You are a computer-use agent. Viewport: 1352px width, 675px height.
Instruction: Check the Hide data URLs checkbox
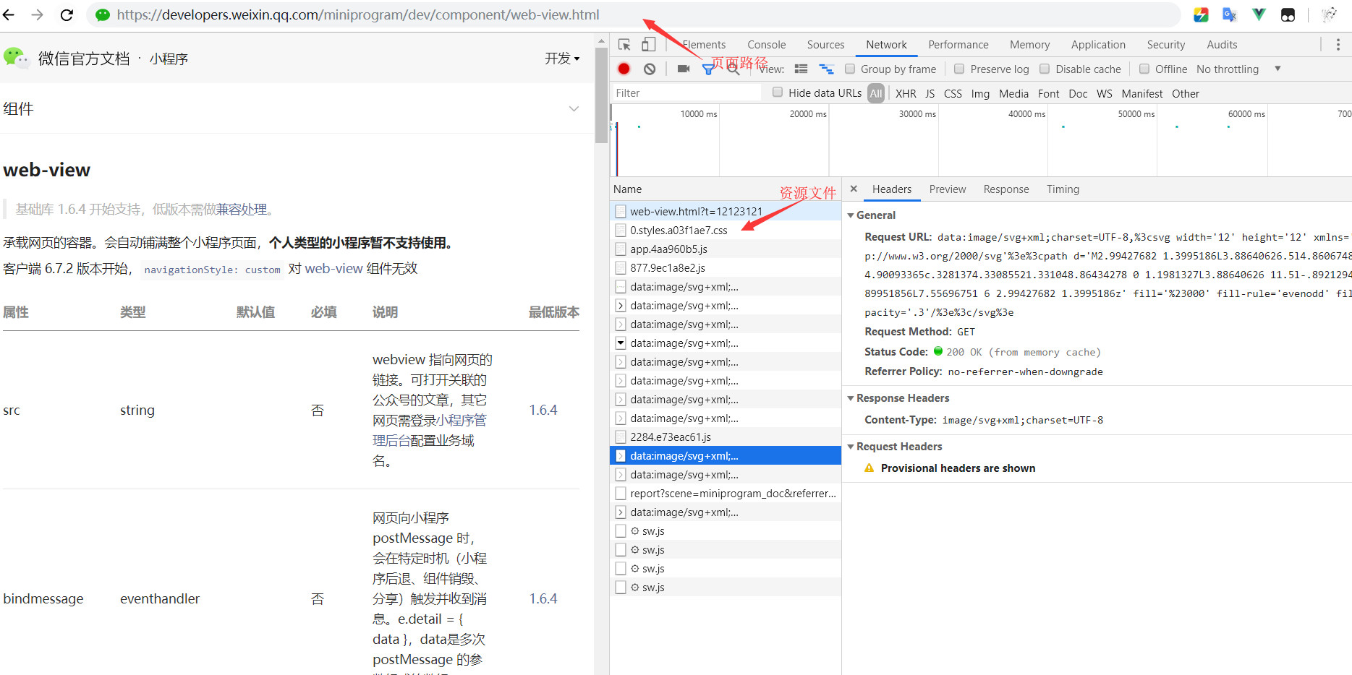(x=778, y=92)
